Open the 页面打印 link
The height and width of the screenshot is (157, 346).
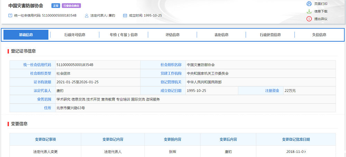pos(321,4)
